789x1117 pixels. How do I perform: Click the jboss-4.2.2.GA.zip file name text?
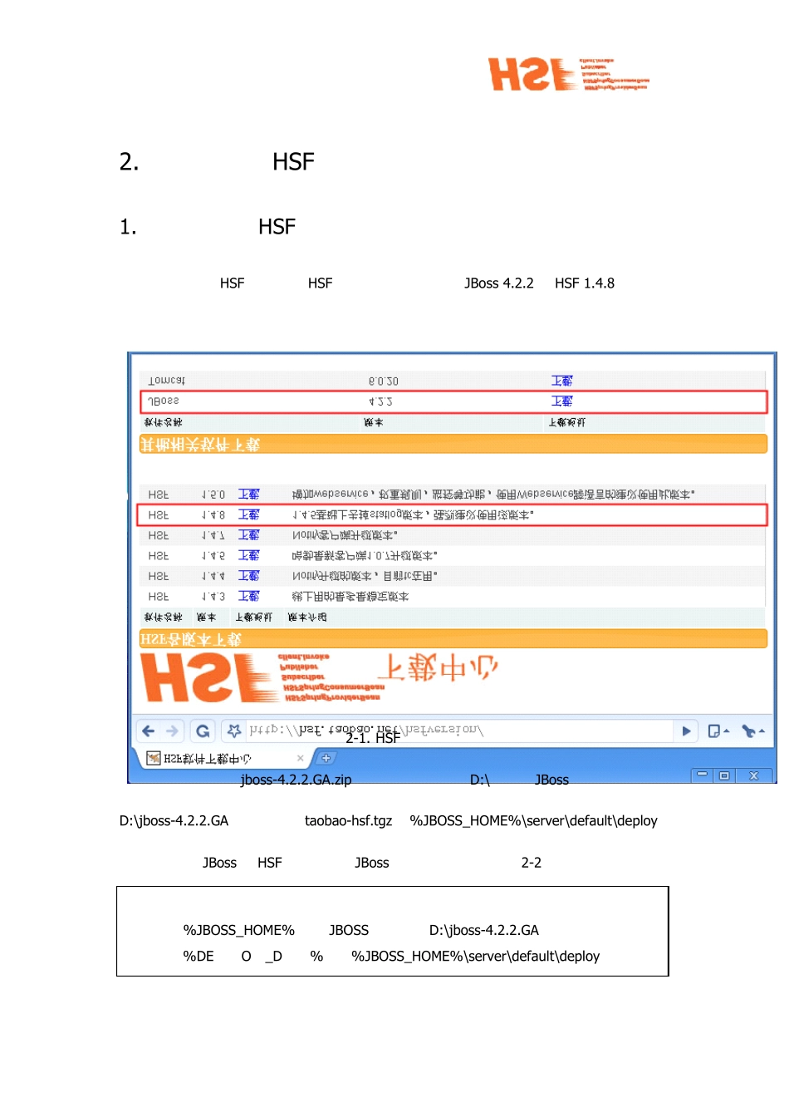click(x=296, y=780)
